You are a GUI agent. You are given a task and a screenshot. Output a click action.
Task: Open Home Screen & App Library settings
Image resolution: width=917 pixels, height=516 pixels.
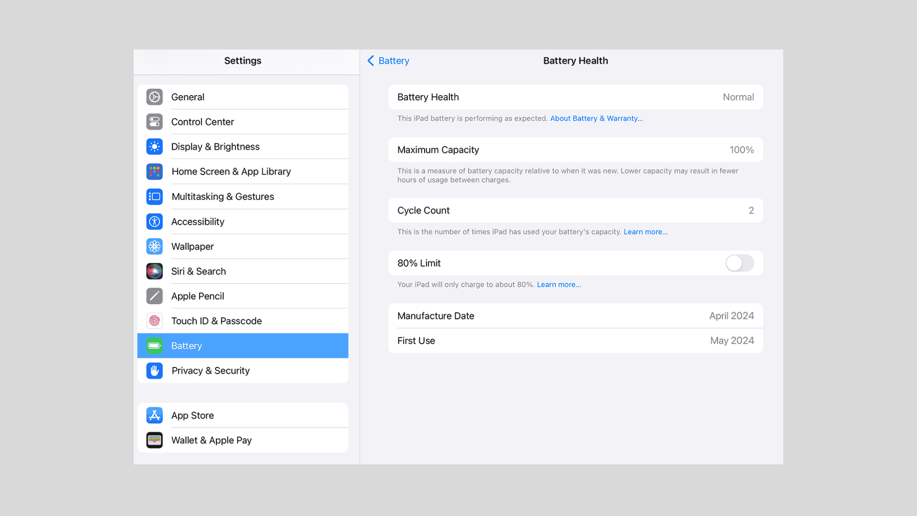pyautogui.click(x=243, y=172)
